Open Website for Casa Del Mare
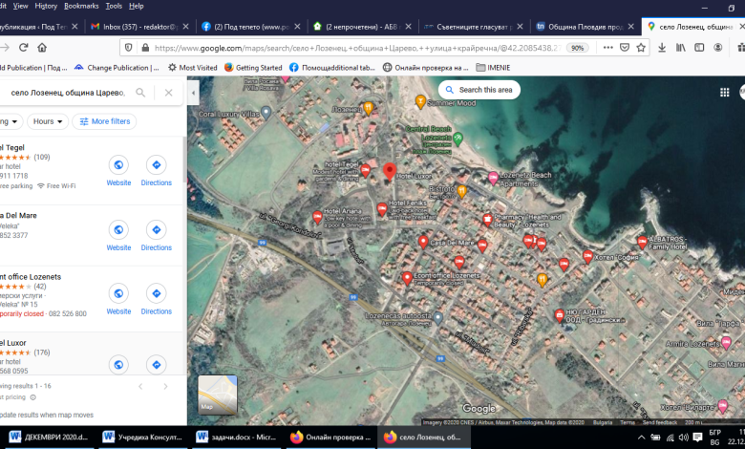745x449 pixels. [118, 236]
